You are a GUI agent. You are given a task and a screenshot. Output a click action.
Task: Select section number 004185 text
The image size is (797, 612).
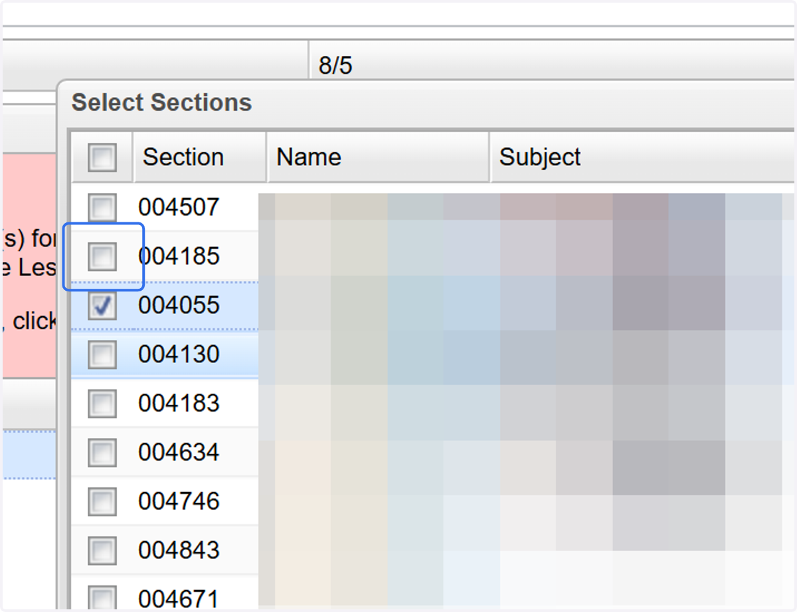(x=179, y=256)
